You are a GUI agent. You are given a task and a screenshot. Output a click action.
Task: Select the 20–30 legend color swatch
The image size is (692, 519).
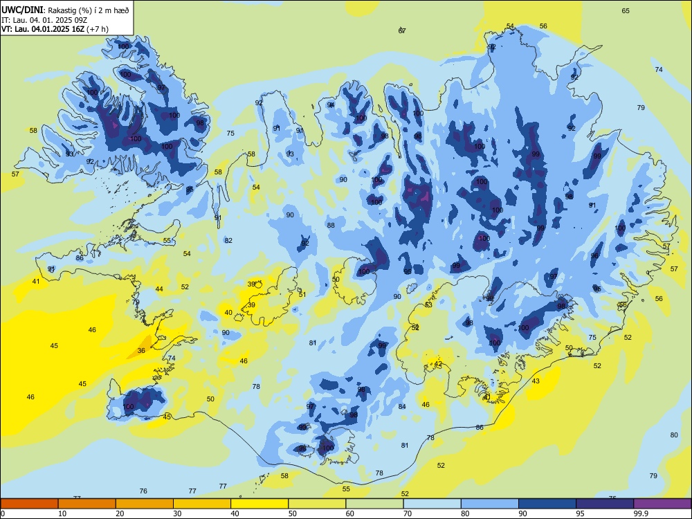click(145, 504)
